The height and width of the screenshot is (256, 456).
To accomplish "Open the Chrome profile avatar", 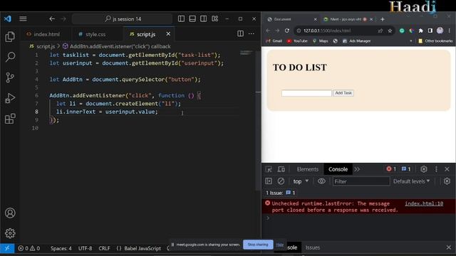I will (440, 31).
